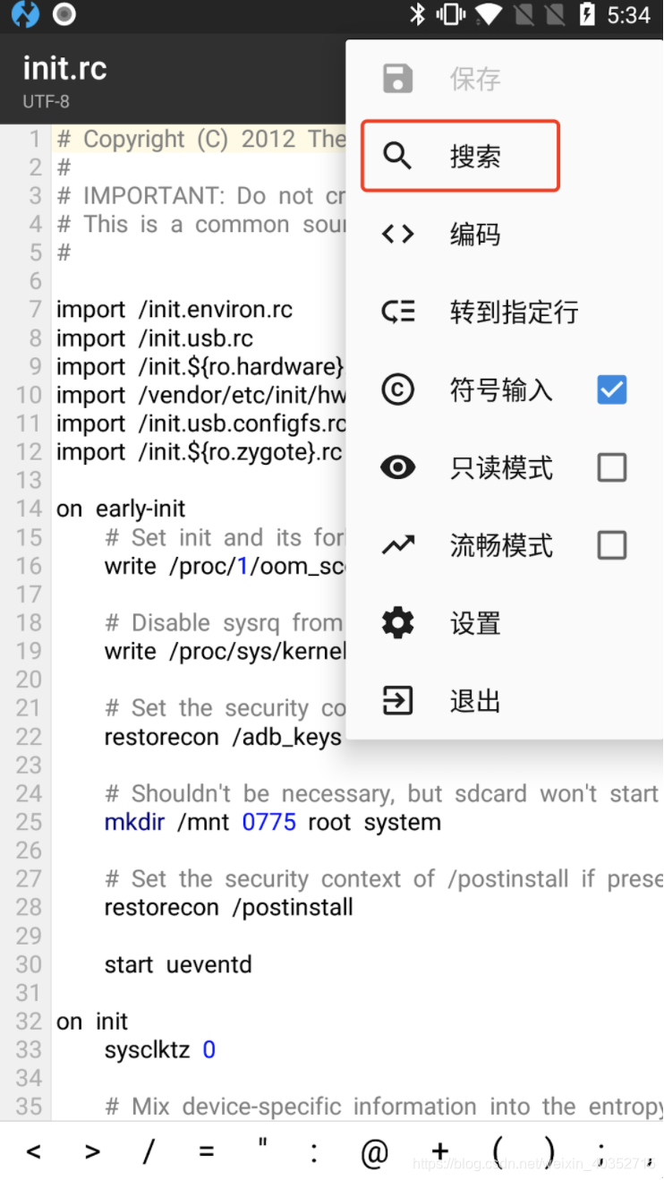
Task: Insert the @ symbol from symbol bar
Action: click(x=375, y=1152)
